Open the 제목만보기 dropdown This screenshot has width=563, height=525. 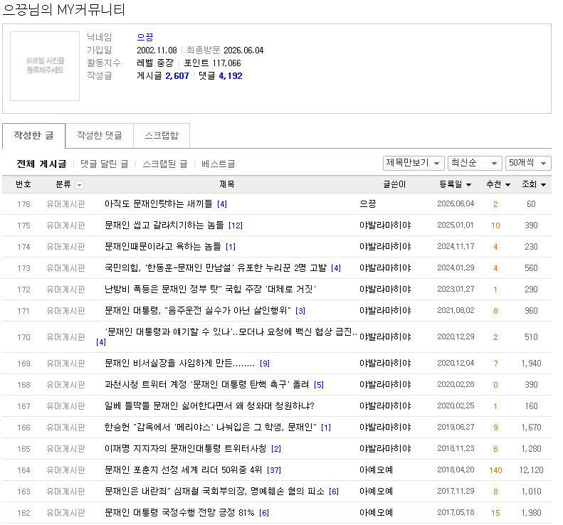[414, 163]
